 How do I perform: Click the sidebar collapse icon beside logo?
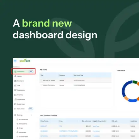[15, 61]
